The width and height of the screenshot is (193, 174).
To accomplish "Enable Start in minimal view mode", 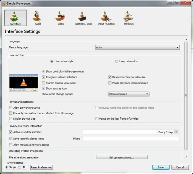I will [43, 83].
